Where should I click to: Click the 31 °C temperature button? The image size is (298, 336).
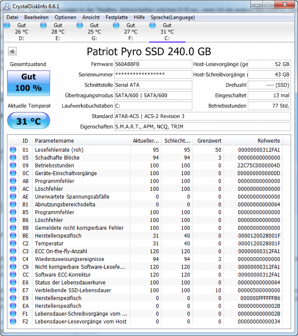pyautogui.click(x=29, y=121)
